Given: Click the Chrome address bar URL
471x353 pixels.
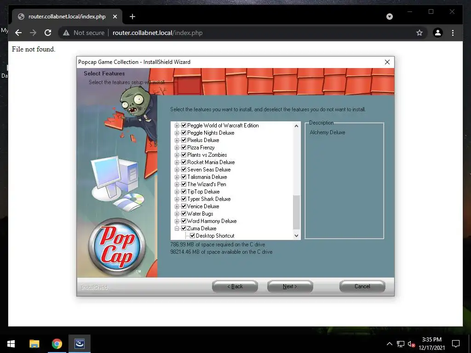Looking at the screenshot, I should point(157,33).
